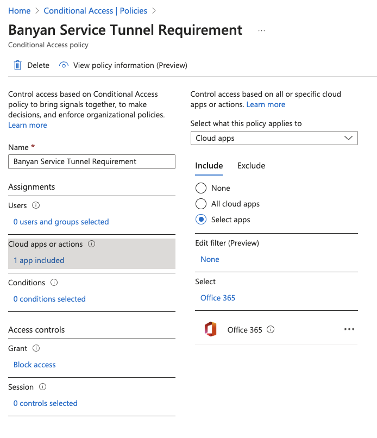Viewport: 377px width, 438px height.
Task: Open the Cloud apps policy dropdown
Action: click(274, 138)
